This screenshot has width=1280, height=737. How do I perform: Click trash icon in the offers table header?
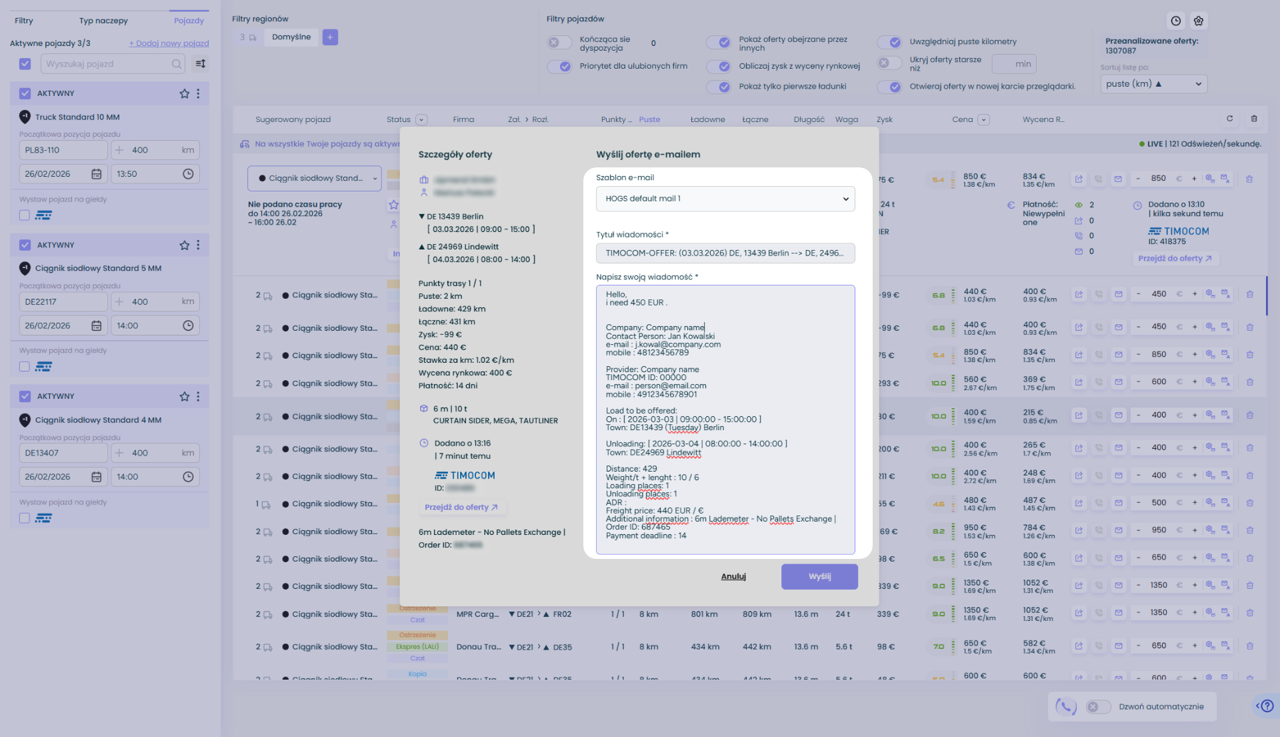[1254, 119]
